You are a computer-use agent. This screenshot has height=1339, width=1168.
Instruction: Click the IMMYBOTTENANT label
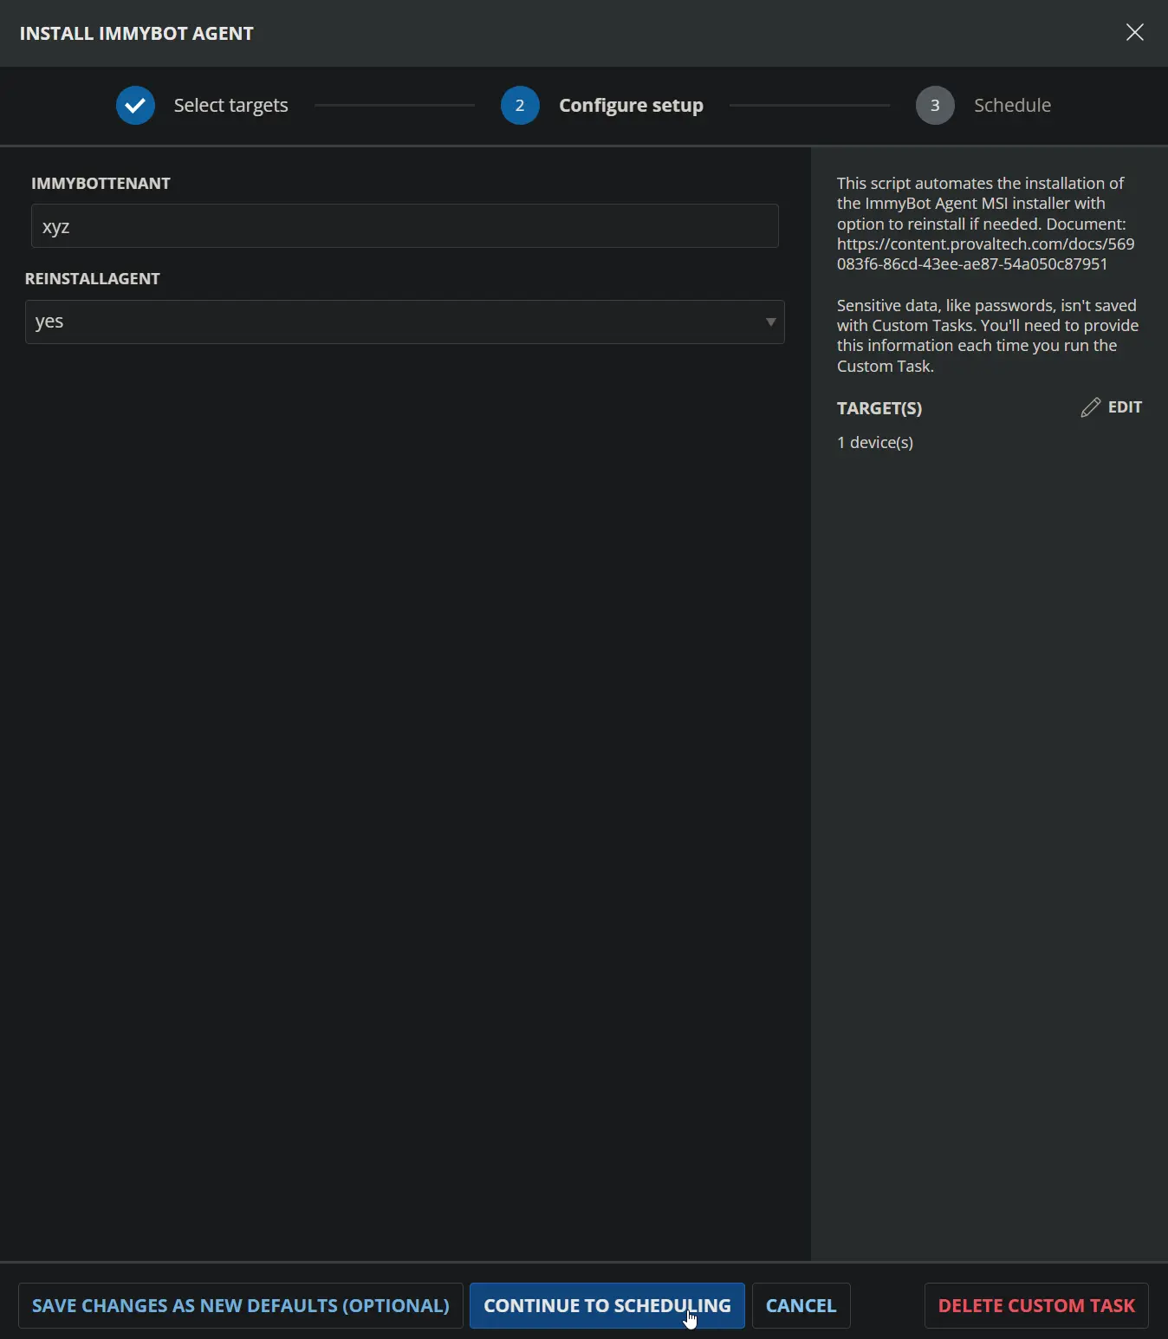pos(101,183)
